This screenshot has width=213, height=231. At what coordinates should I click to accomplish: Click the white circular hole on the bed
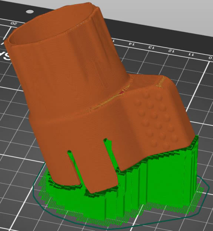[x=30, y=11]
